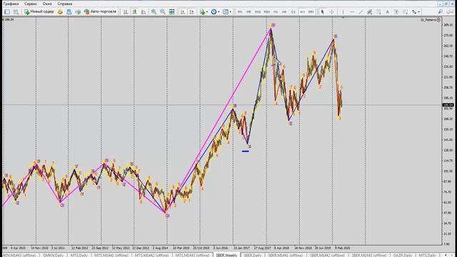Screen dimensions: 457x257
Task: Select the M15 timeframe
Action: [258, 11]
